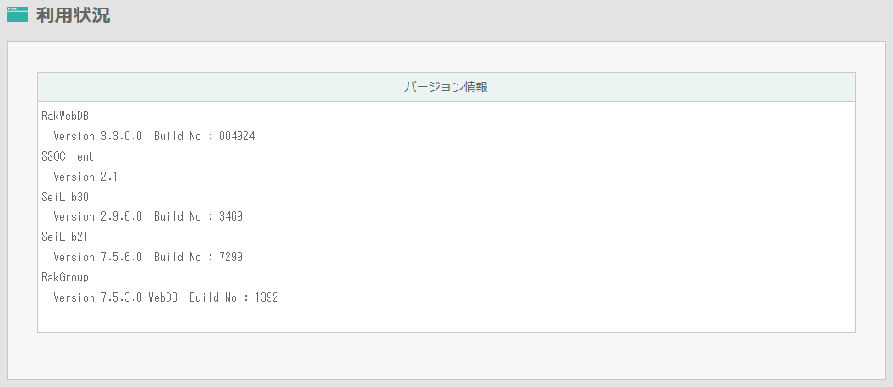Select the SeiLib30 component label

65,196
